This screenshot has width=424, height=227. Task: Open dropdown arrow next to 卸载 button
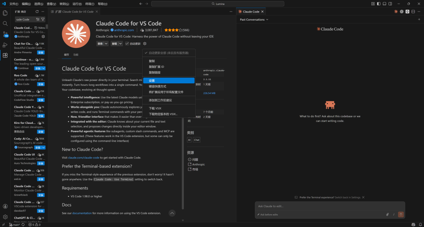[120, 43]
